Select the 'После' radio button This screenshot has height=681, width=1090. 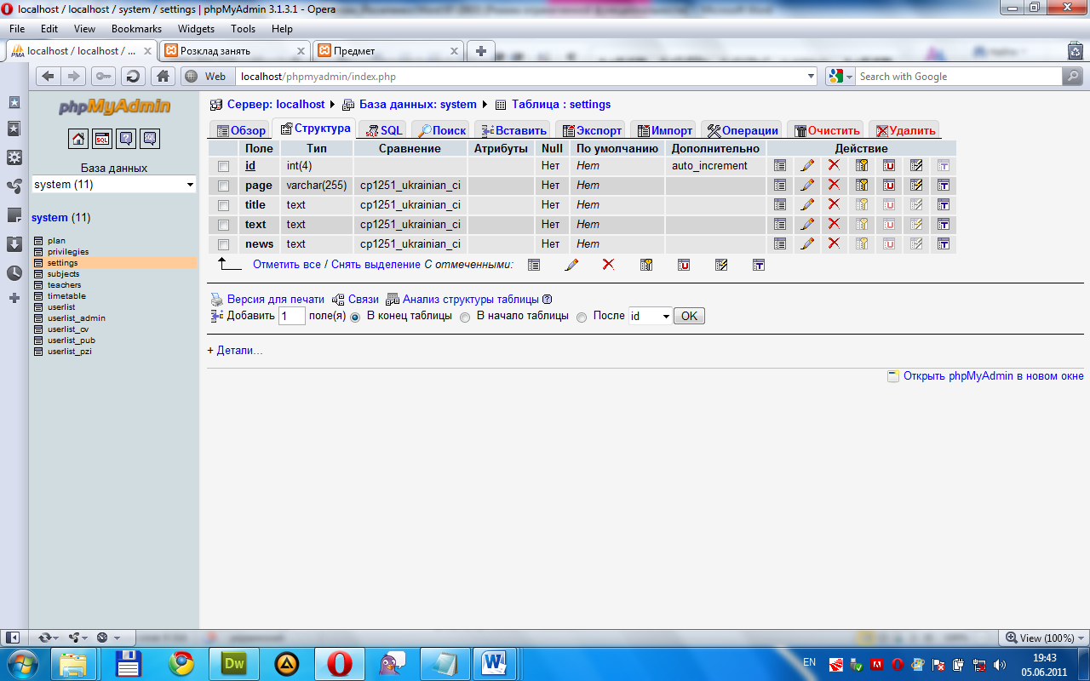click(x=582, y=317)
